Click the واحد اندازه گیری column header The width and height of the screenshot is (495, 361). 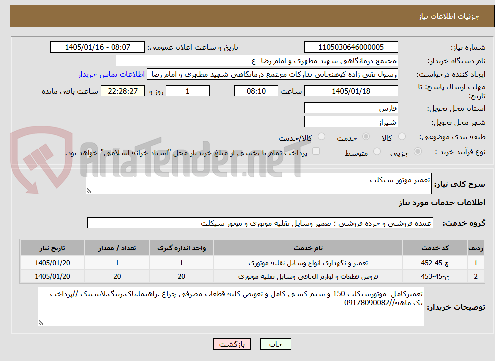(x=181, y=248)
